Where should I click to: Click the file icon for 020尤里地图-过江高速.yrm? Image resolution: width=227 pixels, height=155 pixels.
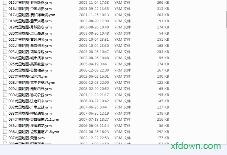(5, 33)
